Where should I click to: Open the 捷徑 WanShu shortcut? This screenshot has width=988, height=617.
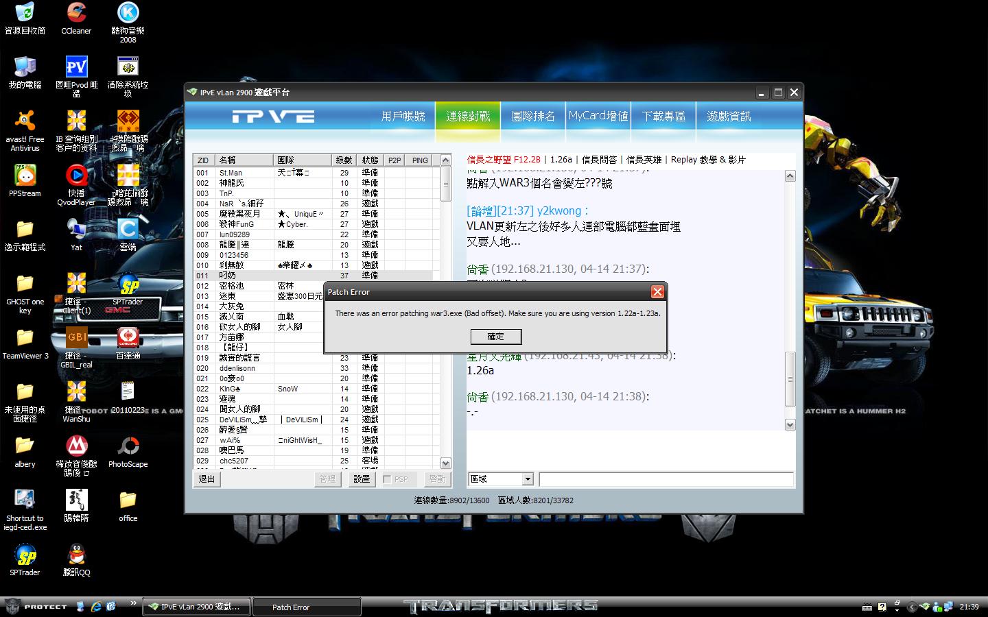(x=76, y=402)
